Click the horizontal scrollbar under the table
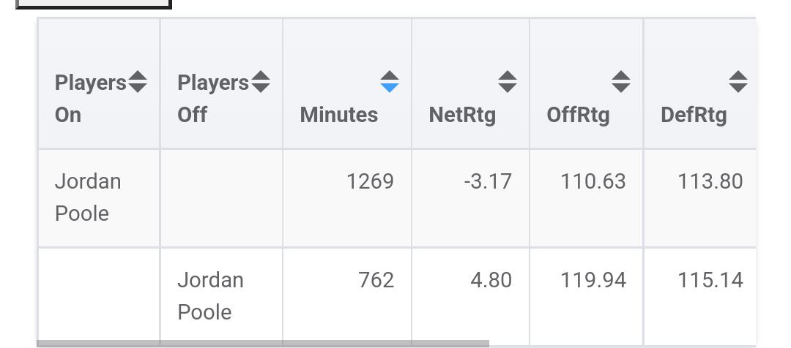Screen dimensions: 791x348 [x=263, y=344]
